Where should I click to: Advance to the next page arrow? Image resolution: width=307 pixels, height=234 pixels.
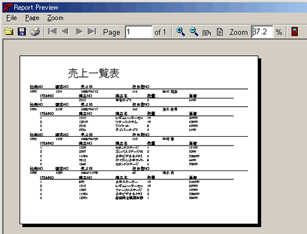click(79, 32)
